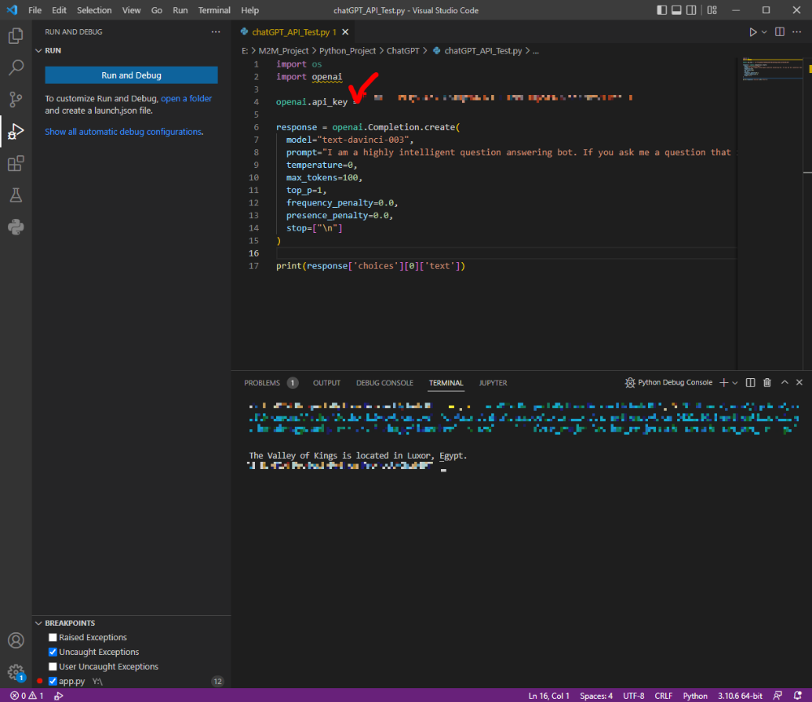
Task: Click M2M_Project breadcrumb
Action: [x=283, y=51]
